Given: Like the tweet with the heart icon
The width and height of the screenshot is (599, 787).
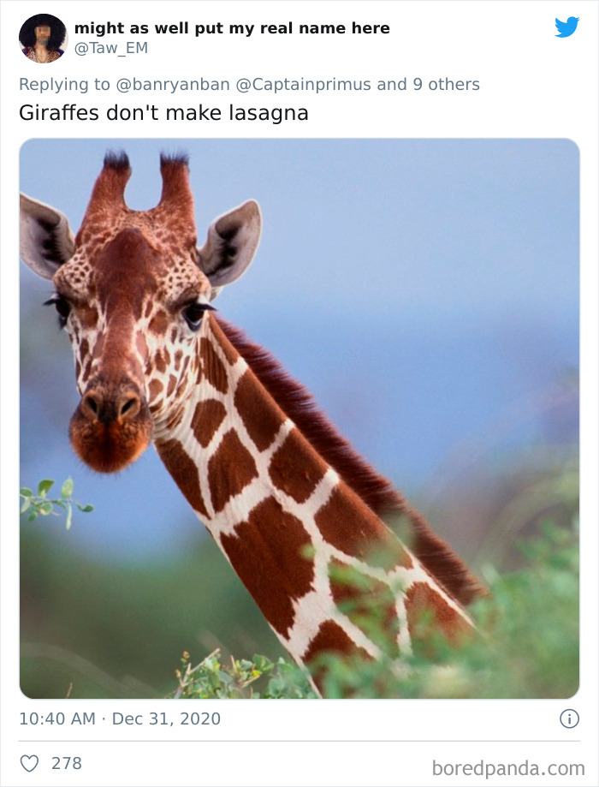Looking at the screenshot, I should click(x=29, y=763).
